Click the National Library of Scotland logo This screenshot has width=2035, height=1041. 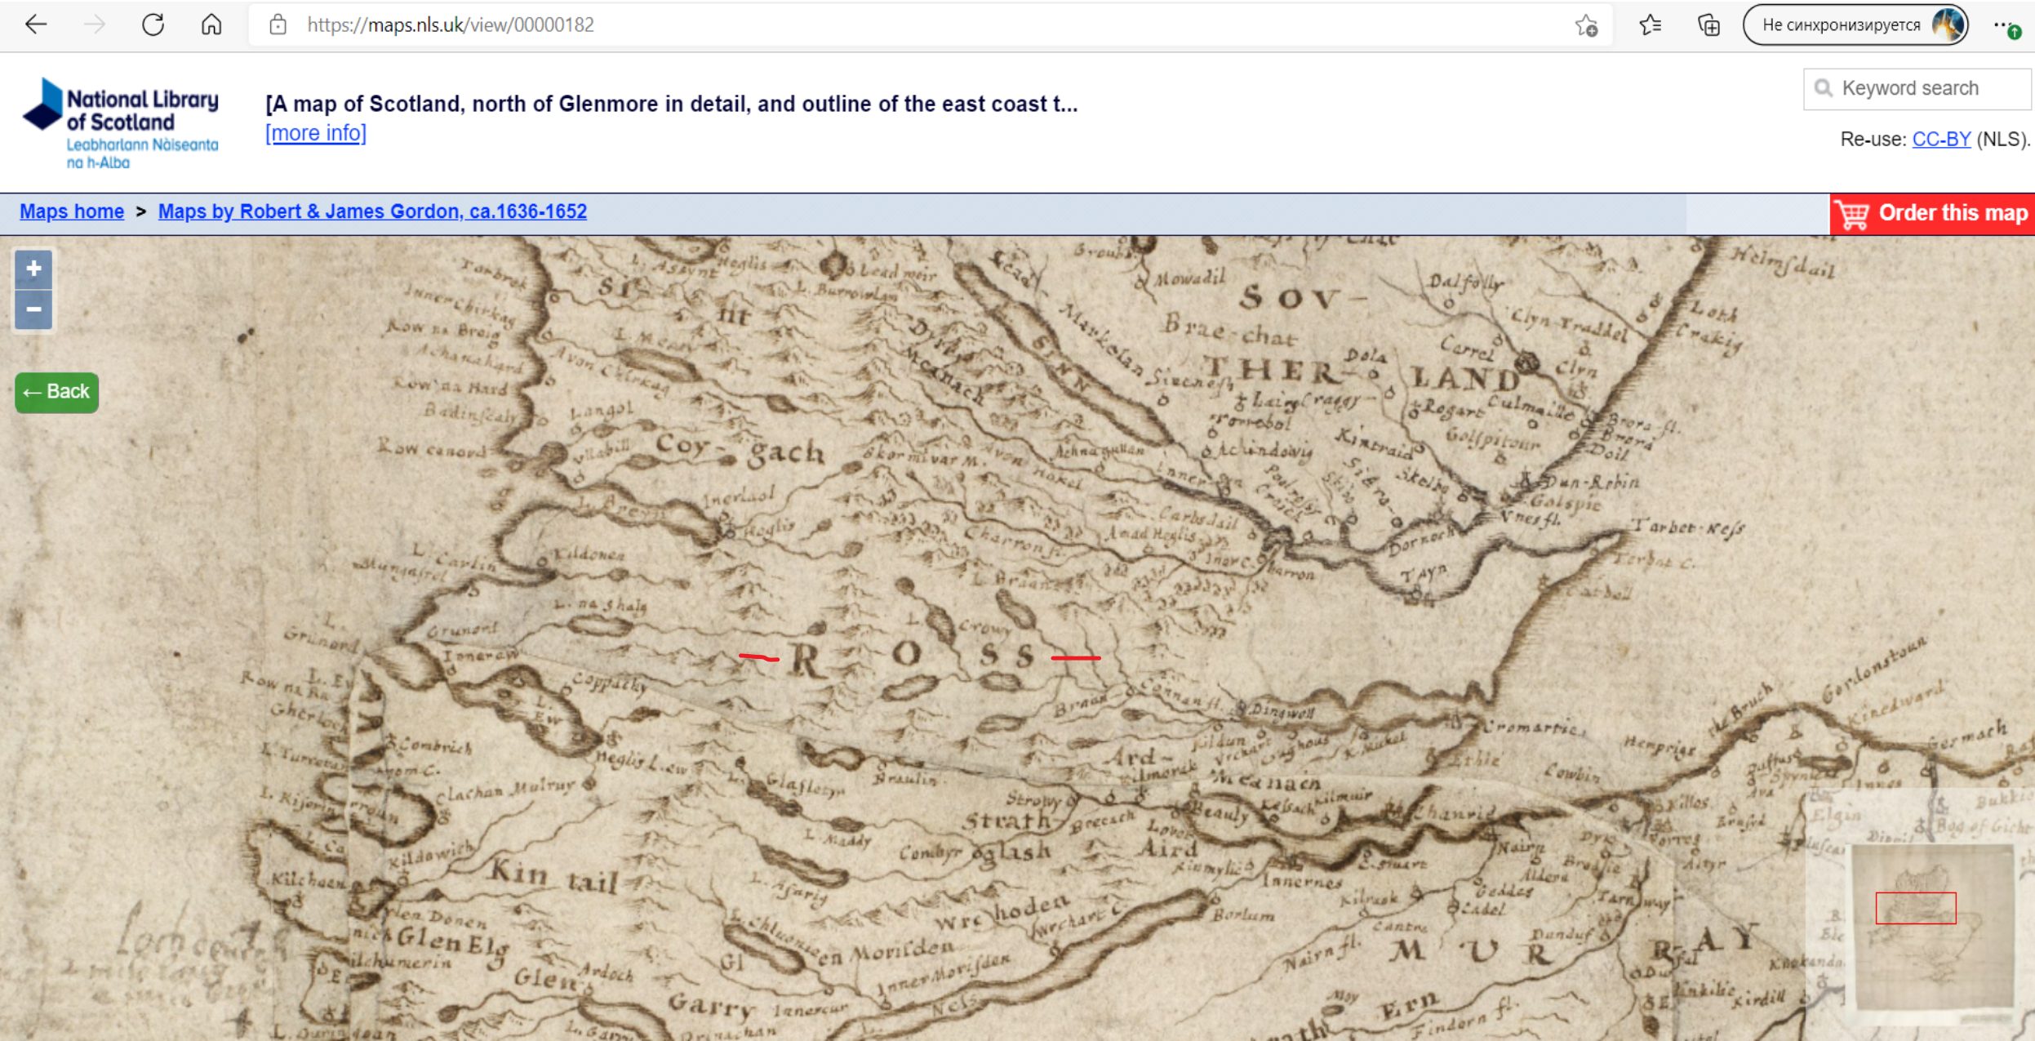point(121,124)
